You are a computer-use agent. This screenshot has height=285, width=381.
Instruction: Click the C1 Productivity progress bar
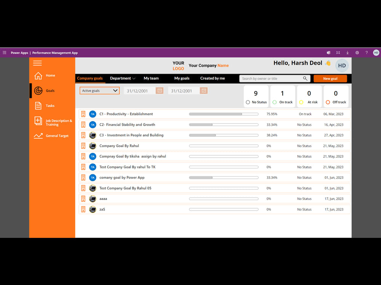coord(224,114)
